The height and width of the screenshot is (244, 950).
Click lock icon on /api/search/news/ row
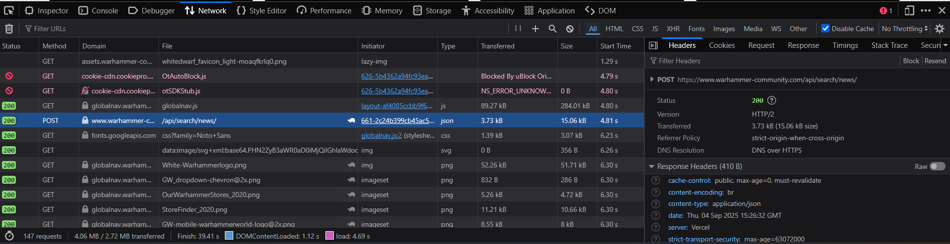coord(85,121)
